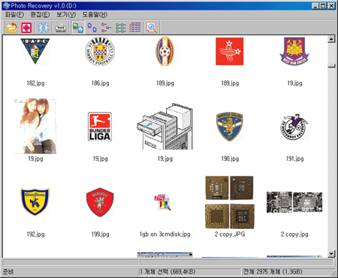Click the red cross recovery icon
The height and width of the screenshot is (278, 338).
pos(26,28)
